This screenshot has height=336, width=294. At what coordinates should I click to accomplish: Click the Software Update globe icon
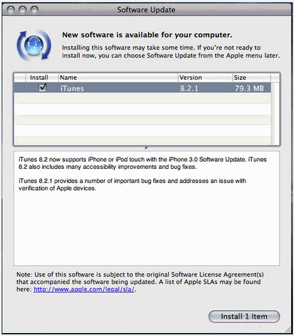click(x=34, y=45)
